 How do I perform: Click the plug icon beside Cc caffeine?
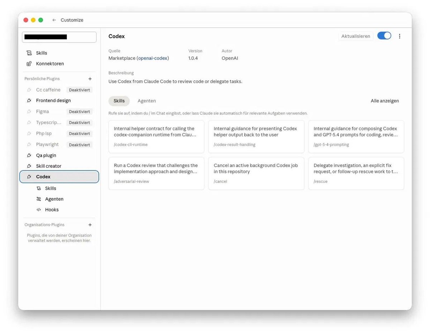click(29, 90)
